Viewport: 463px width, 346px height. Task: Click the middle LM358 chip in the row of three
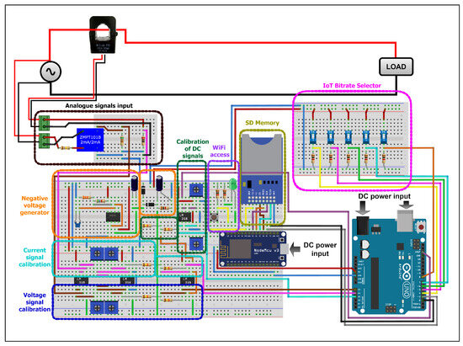[128, 280]
